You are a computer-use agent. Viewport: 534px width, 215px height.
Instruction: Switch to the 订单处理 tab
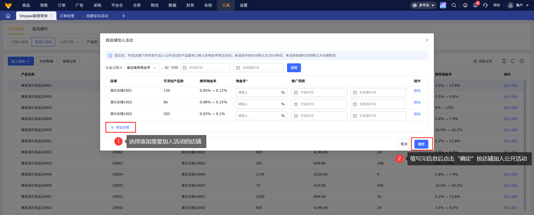point(67,16)
